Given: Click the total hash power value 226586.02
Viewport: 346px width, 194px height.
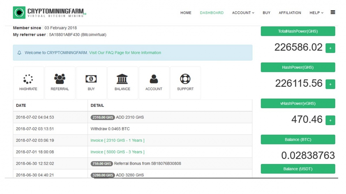Looking at the screenshot, I should (298, 47).
